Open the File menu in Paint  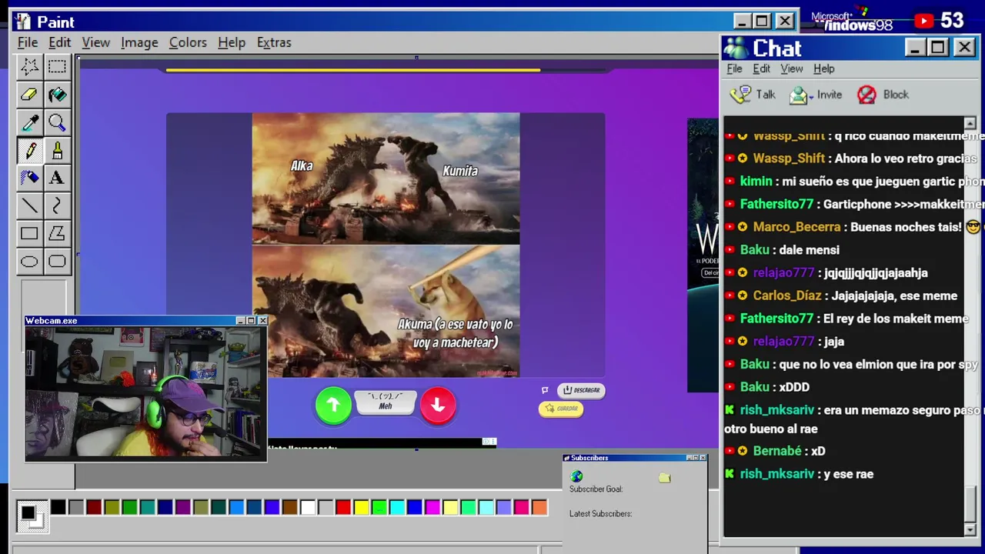point(28,42)
